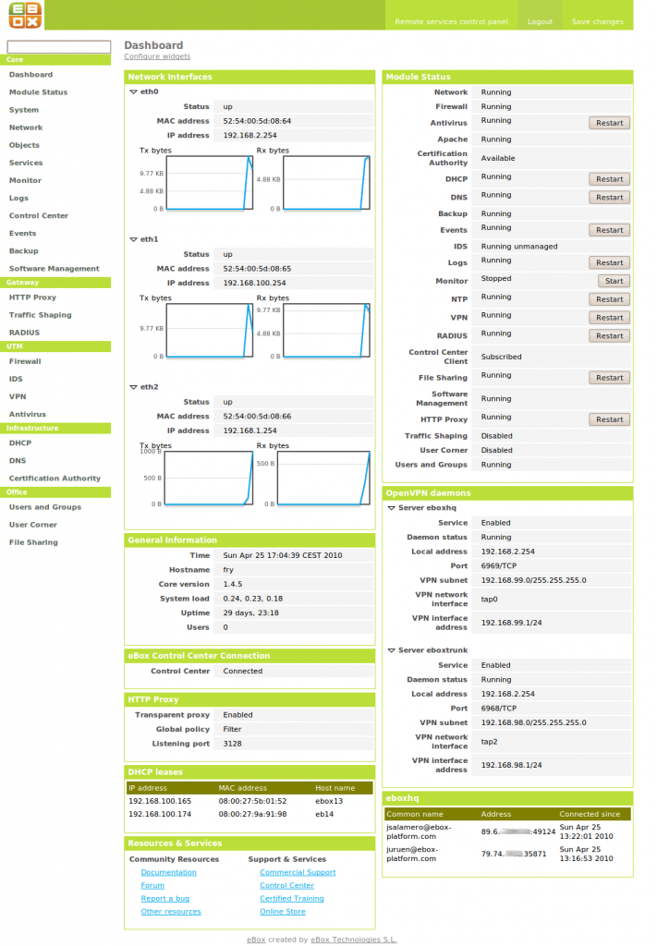Click the eth0 Tx bytes graph
This screenshot has width=657, height=946.
[x=210, y=183]
